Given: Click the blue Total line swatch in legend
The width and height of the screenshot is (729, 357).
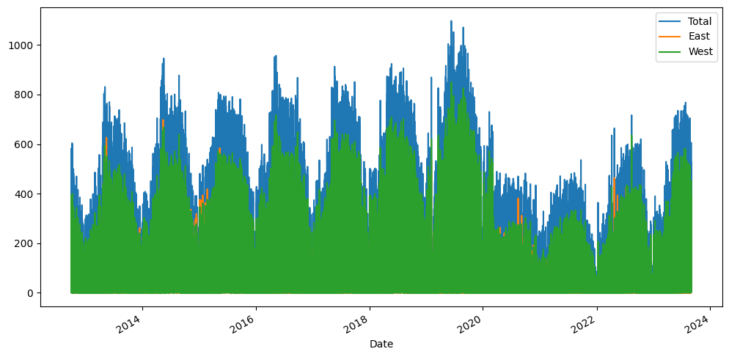Looking at the screenshot, I should [x=669, y=21].
